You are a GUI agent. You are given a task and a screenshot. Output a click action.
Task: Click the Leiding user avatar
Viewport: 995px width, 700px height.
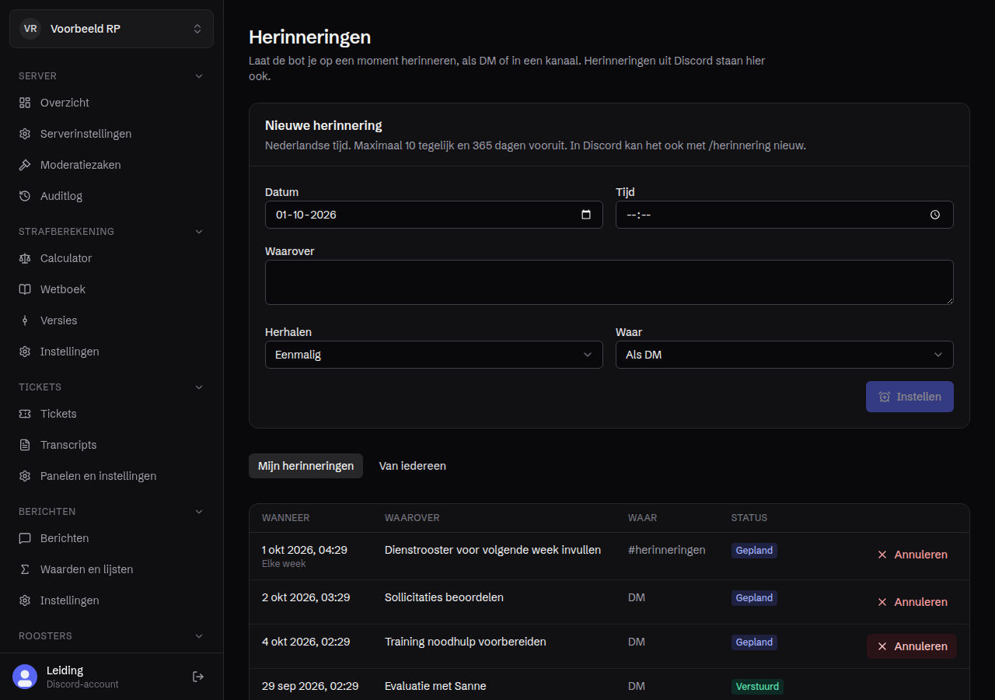click(x=25, y=677)
